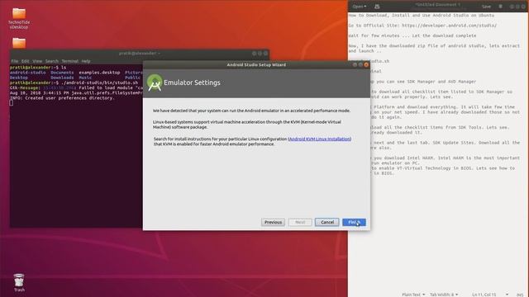The height and width of the screenshot is (297, 529).
Task: Select the second desktop folder icon
Action: (x=19, y=43)
